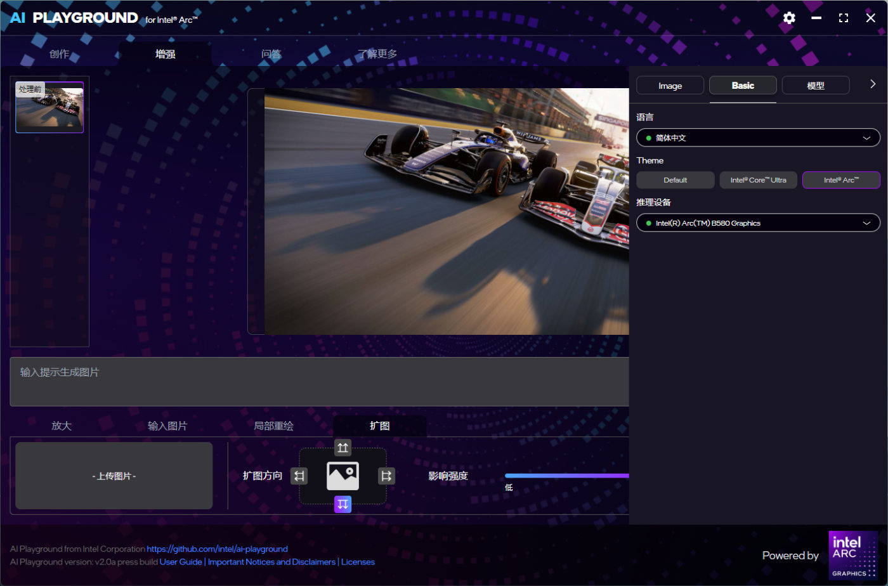
Task: Click the 处理前 image thumbnail
Action: pyautogui.click(x=49, y=107)
